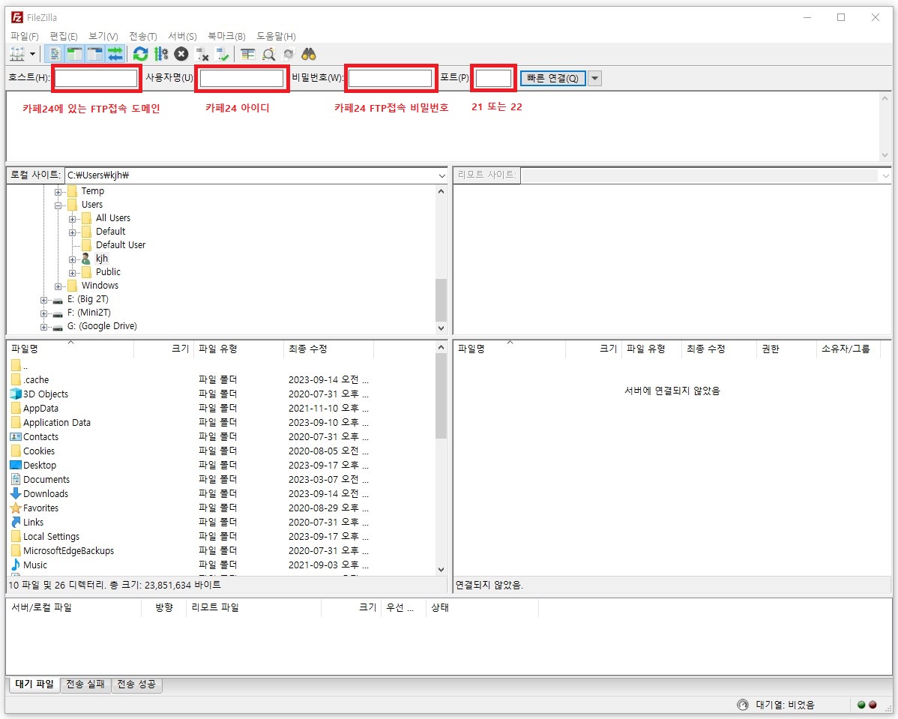Image resolution: width=898 pixels, height=719 pixels.
Task: Open the 북마크(B) menu
Action: [x=226, y=36]
